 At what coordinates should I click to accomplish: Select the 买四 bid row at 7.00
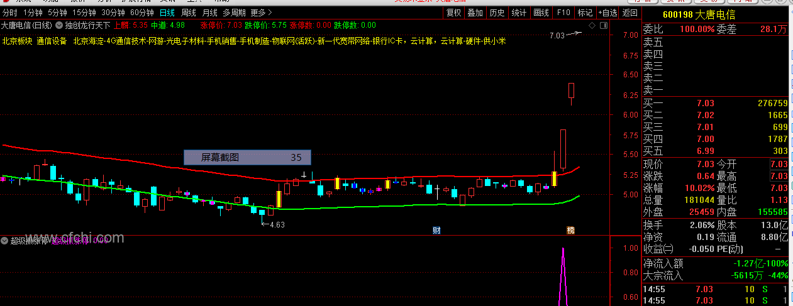(x=716, y=139)
